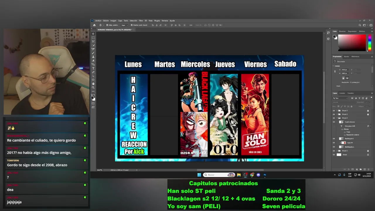Open the Photoshop icon in Windows taskbar
The image size is (375, 211).
click(265, 175)
